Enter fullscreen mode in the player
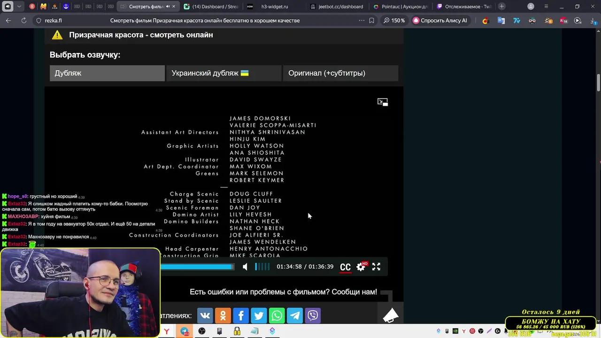This screenshot has width=601, height=338. [376, 267]
